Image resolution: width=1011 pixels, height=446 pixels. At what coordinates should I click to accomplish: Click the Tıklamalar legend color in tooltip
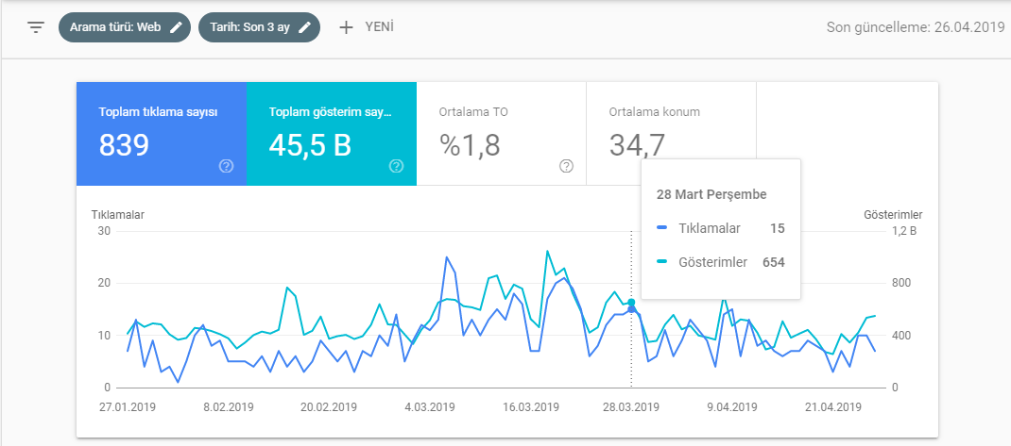tap(660, 228)
